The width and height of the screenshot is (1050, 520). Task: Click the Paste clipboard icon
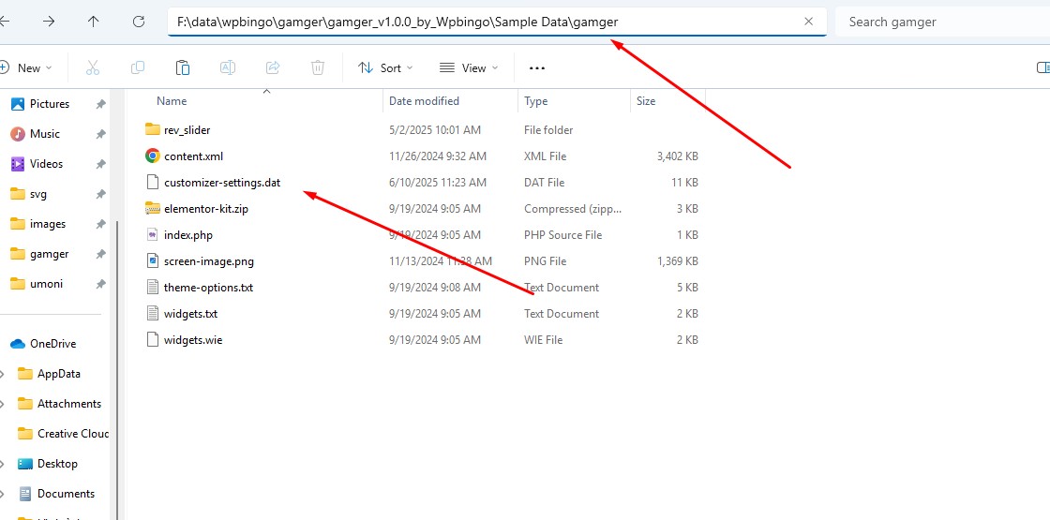[183, 67]
